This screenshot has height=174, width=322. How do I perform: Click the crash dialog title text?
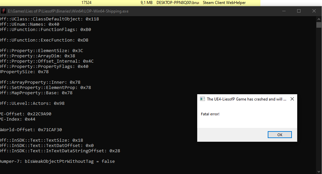tap(247, 99)
